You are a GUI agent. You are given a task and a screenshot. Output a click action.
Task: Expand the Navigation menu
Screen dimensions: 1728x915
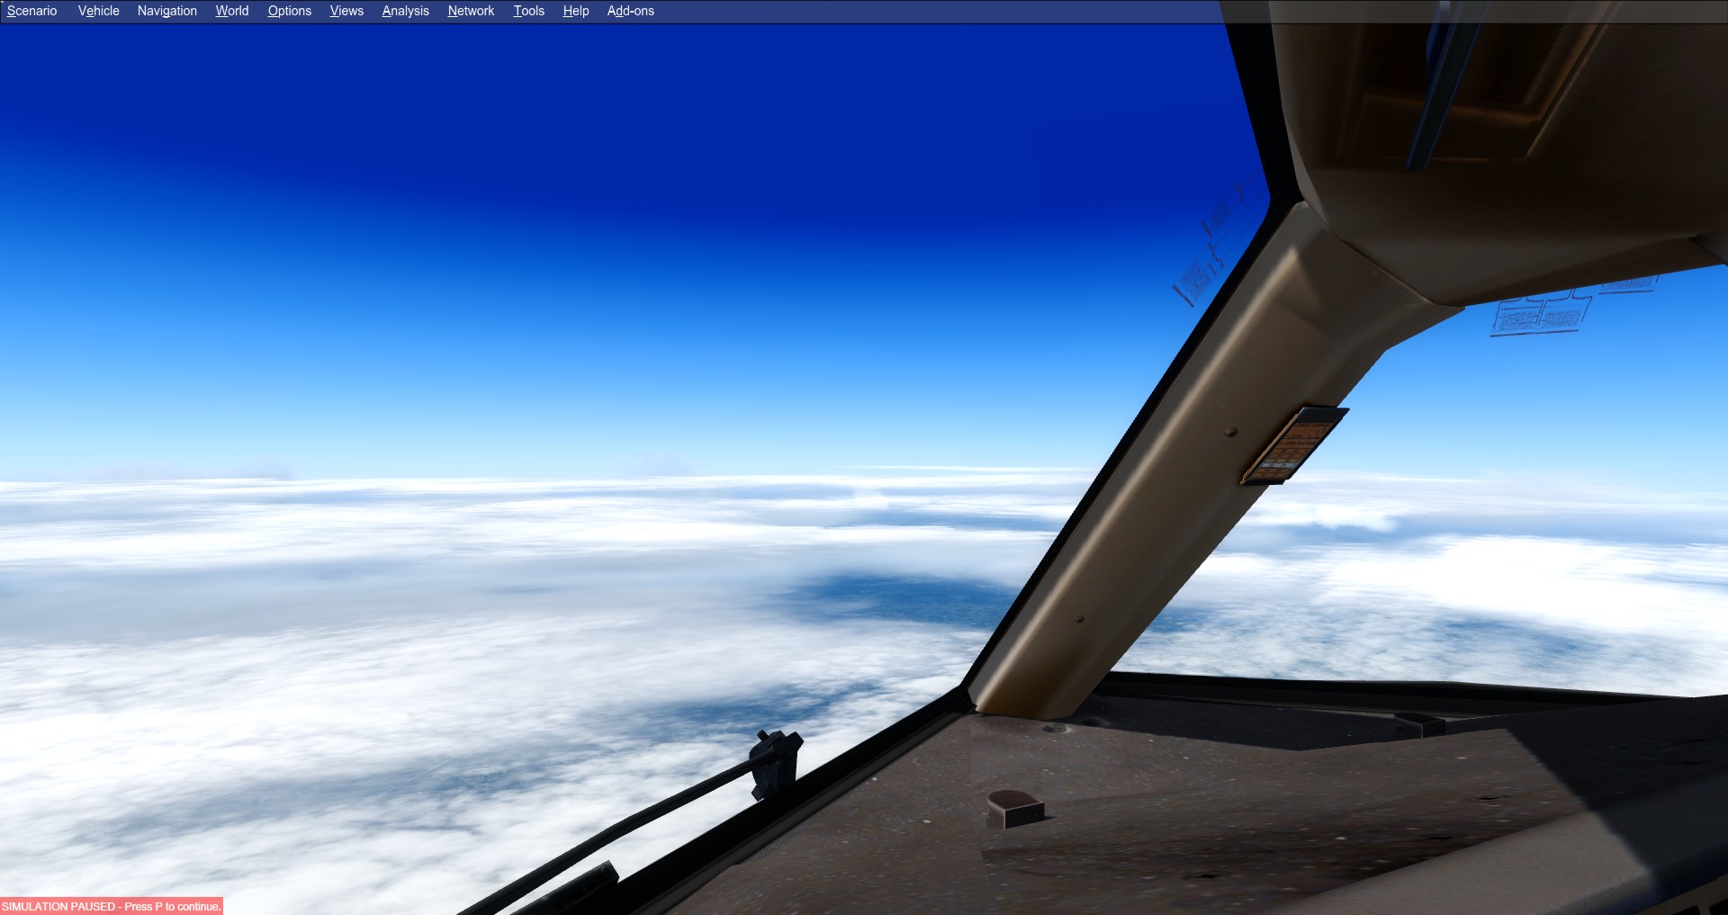tap(166, 11)
